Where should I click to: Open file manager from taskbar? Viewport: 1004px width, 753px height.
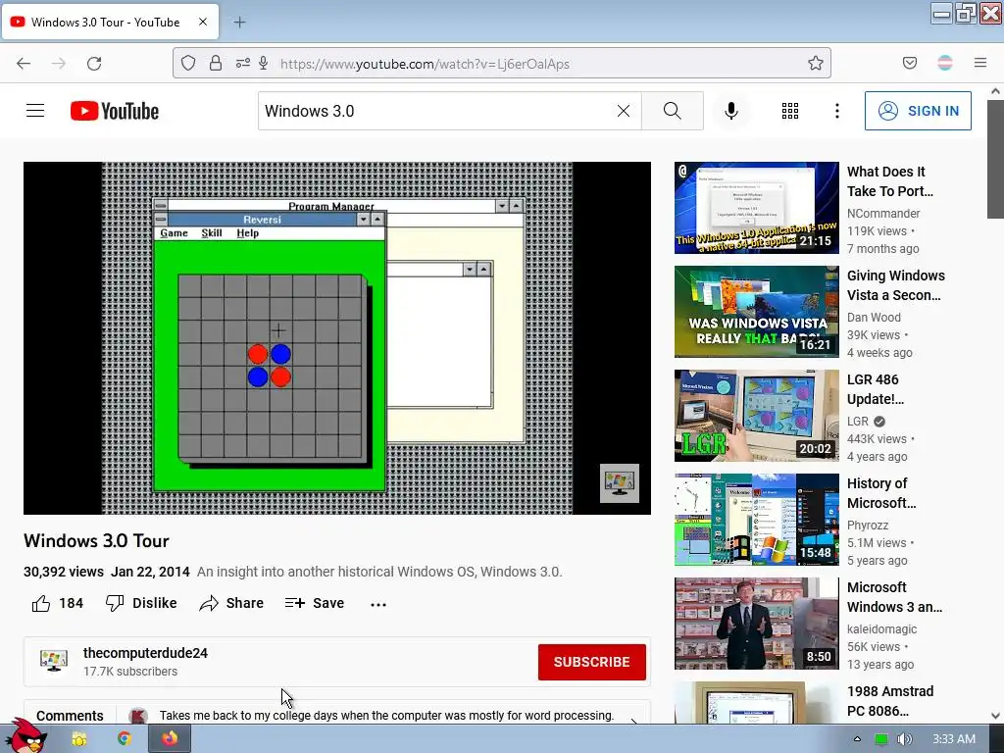tap(79, 739)
